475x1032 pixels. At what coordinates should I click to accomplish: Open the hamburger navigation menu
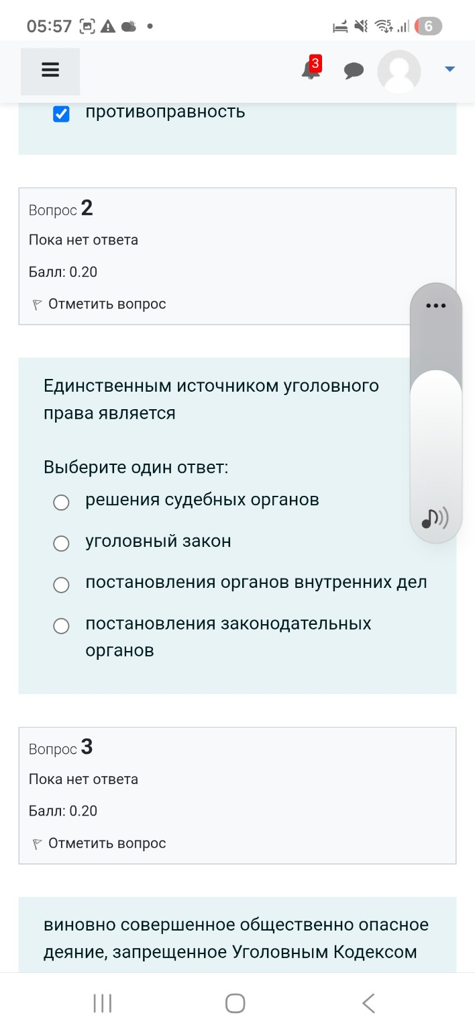coord(50,71)
